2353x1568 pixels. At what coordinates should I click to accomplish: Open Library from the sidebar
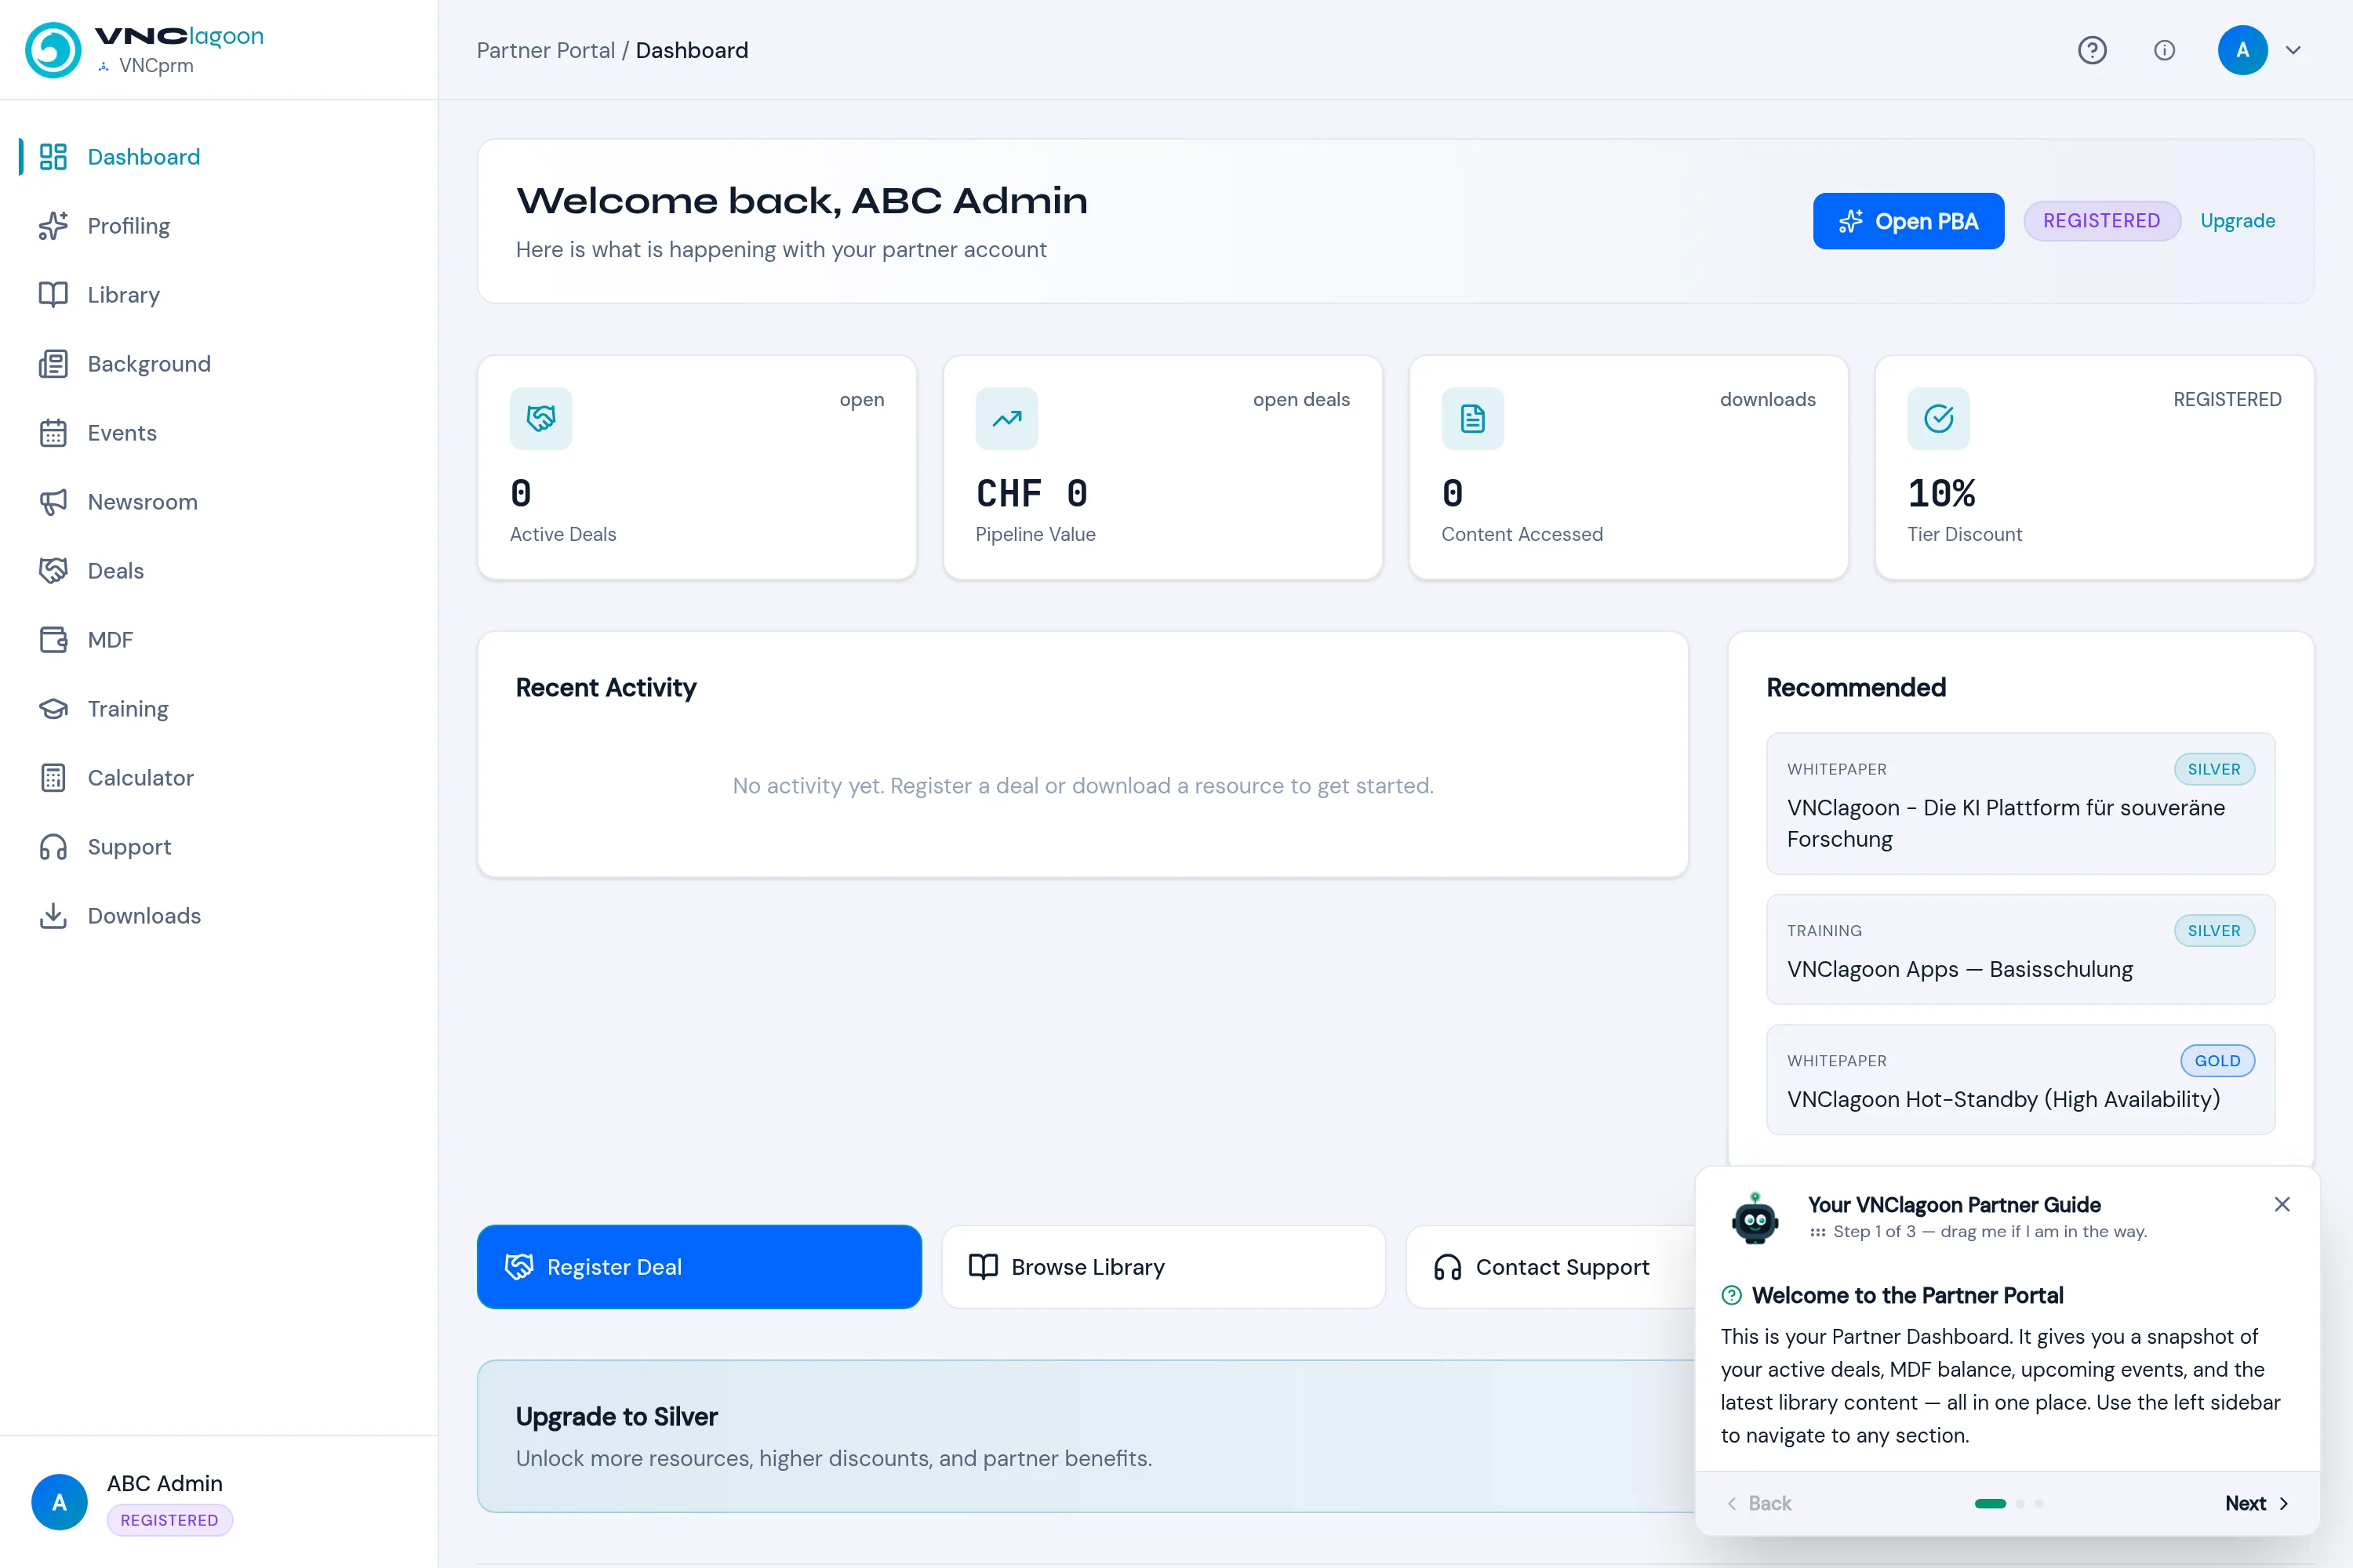[219, 295]
